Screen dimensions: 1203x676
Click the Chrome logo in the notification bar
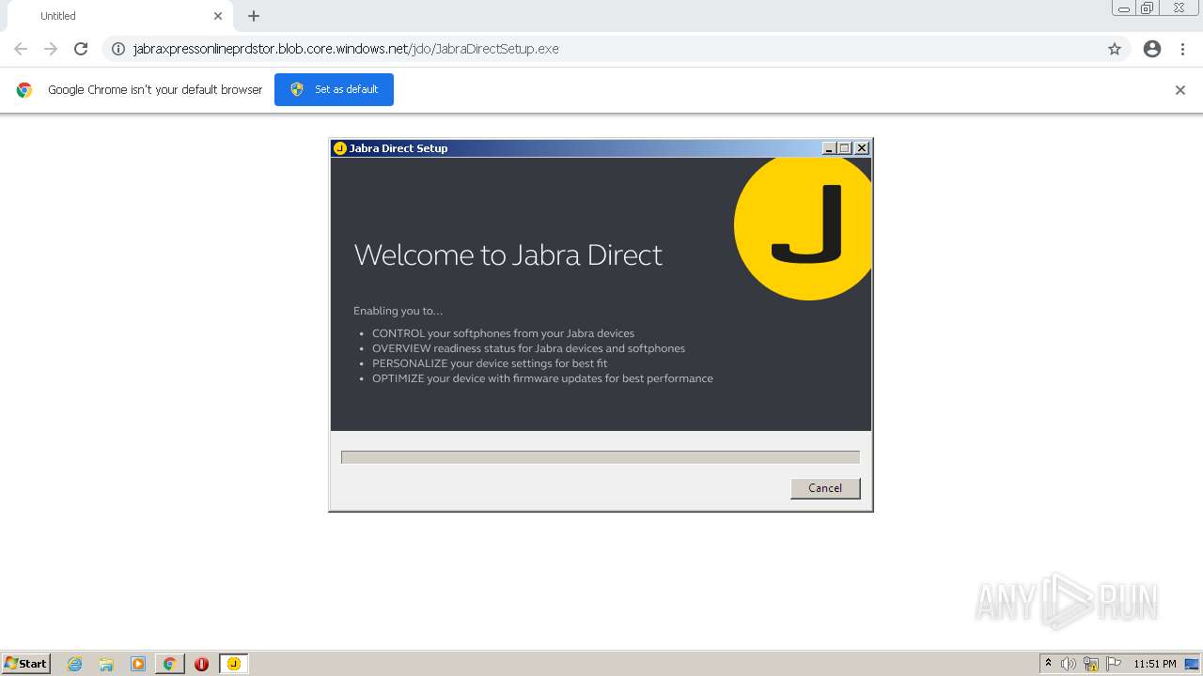[24, 90]
